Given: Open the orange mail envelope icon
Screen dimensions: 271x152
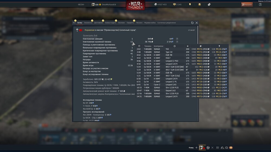Looking at the screenshot, I should 231,148.
